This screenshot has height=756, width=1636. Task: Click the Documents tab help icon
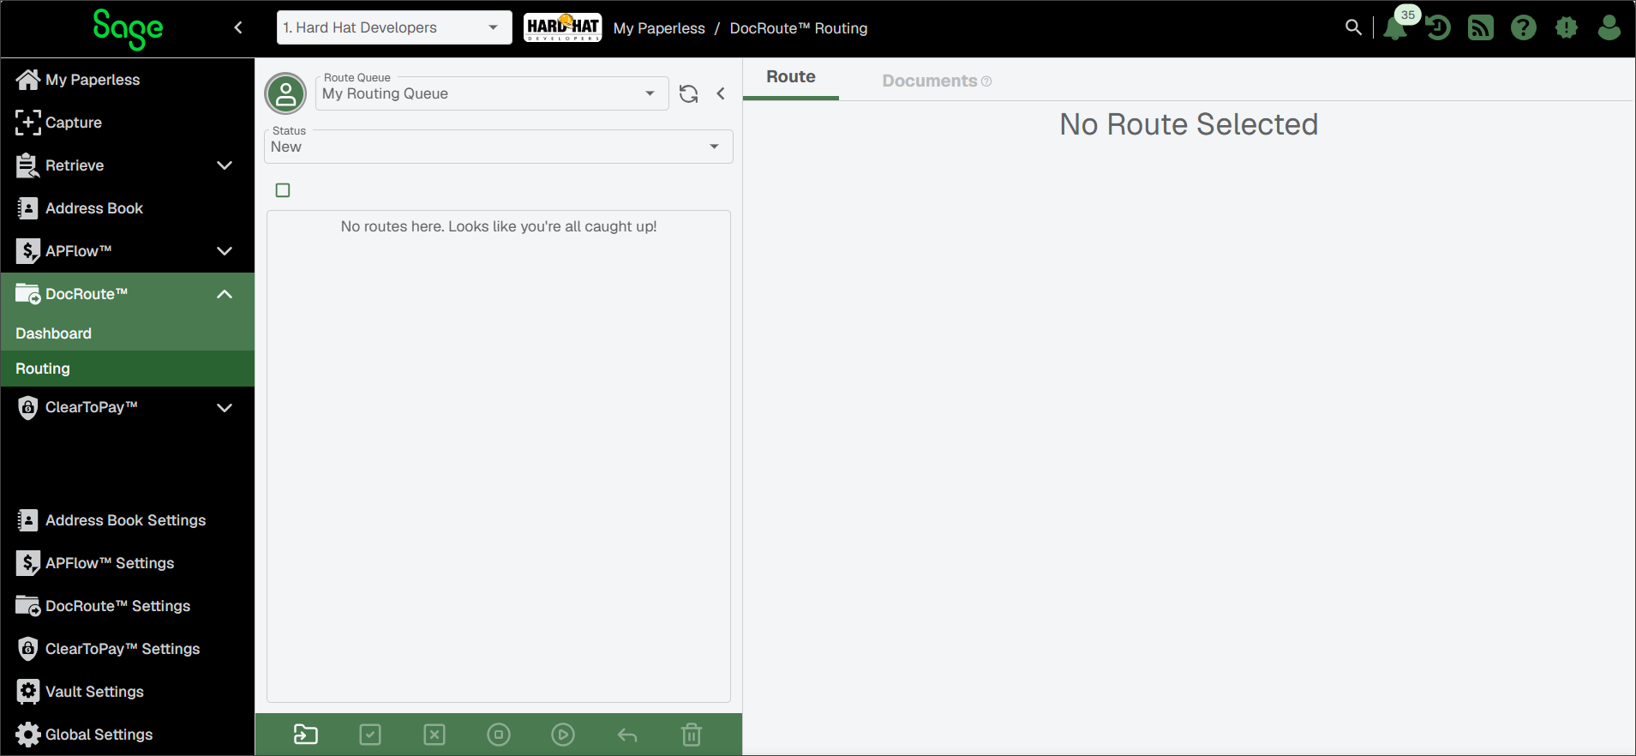[986, 81]
